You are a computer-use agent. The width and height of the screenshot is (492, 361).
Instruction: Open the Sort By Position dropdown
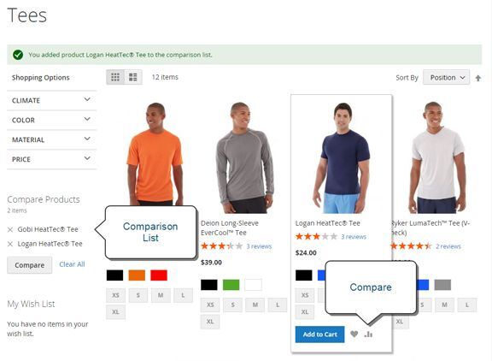click(x=446, y=77)
